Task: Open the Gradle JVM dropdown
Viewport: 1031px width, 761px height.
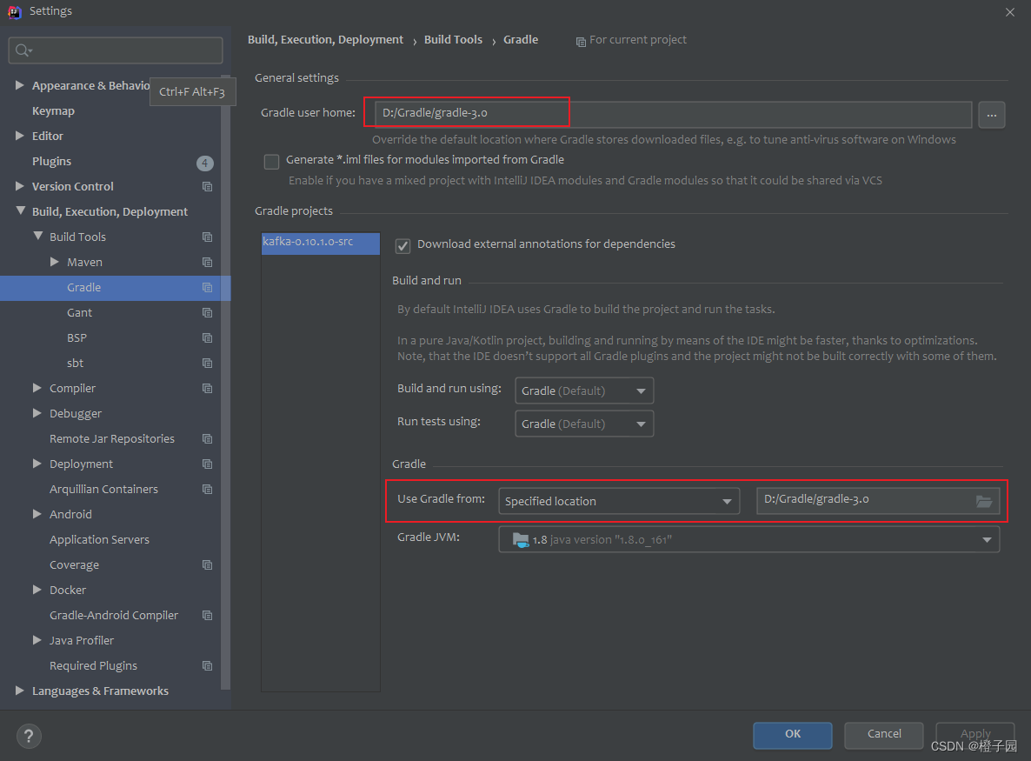Action: point(749,539)
